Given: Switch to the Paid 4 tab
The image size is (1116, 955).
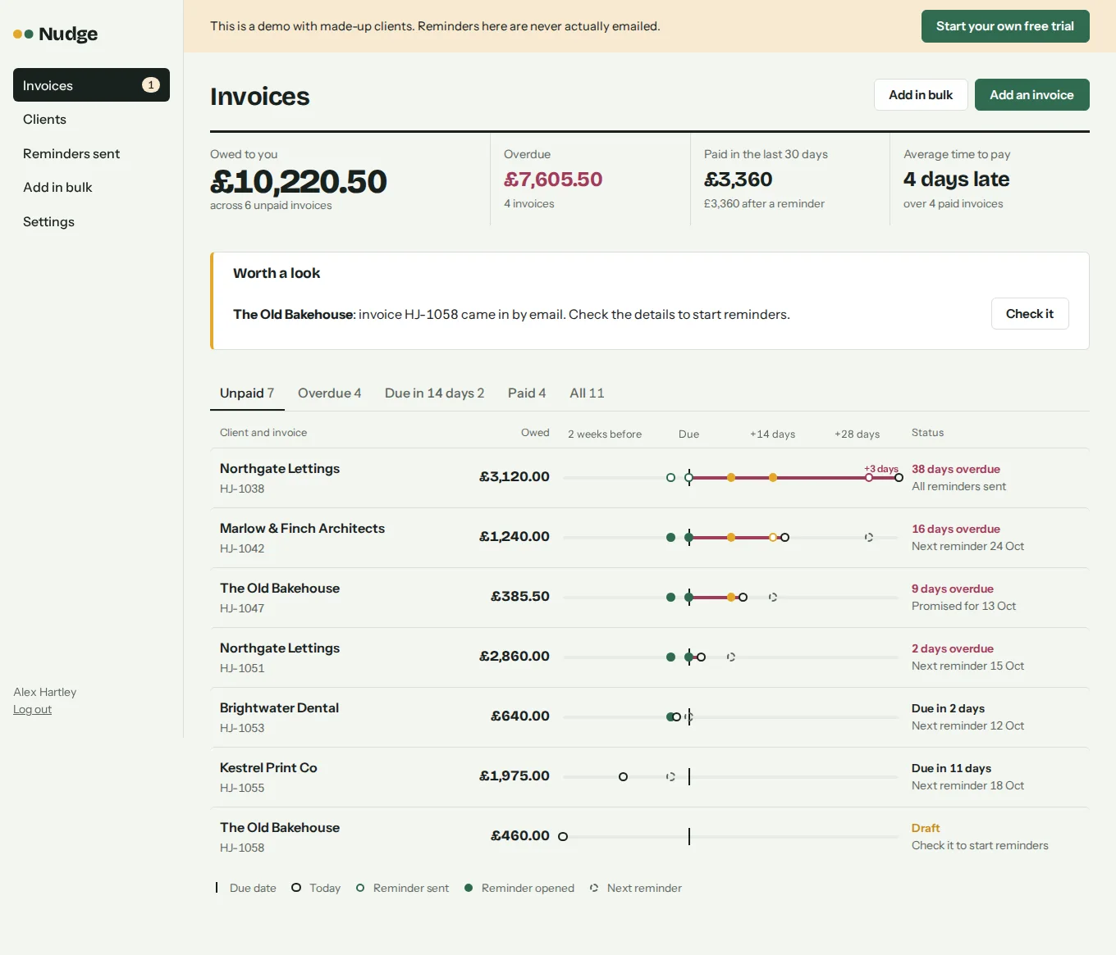Looking at the screenshot, I should coord(527,393).
